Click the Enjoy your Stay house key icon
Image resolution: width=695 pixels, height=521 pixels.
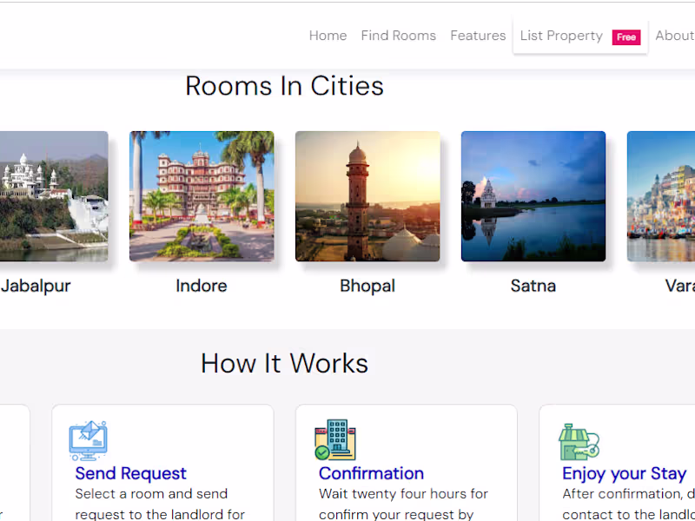pyautogui.click(x=579, y=440)
